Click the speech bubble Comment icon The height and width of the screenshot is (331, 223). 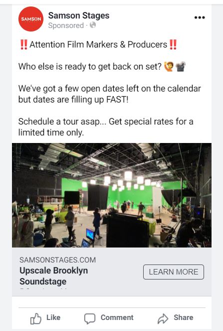(90, 318)
